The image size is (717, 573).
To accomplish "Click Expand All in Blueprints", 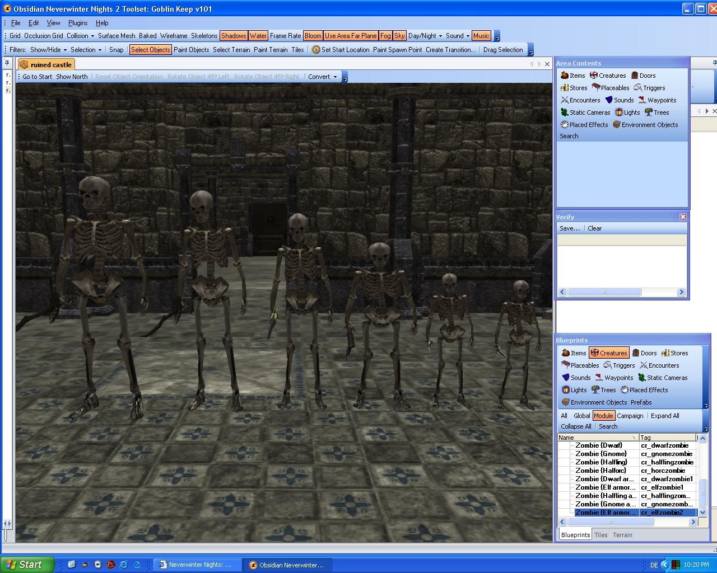I will (665, 416).
